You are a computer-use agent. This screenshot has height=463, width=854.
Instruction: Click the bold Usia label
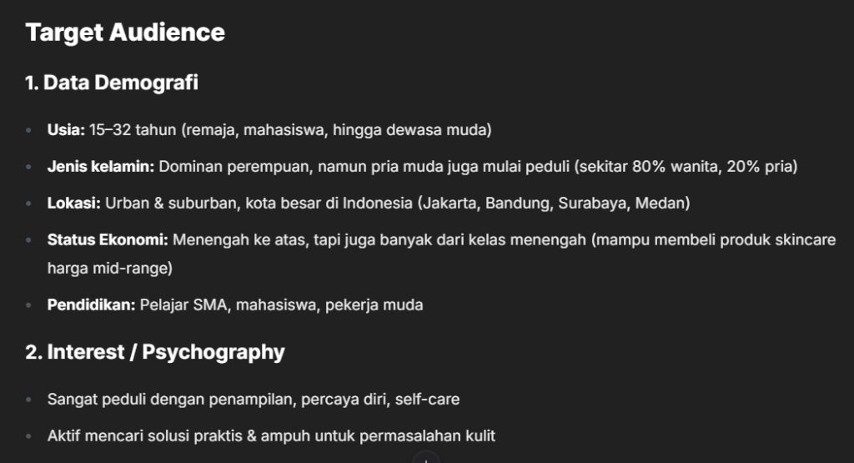(x=66, y=130)
